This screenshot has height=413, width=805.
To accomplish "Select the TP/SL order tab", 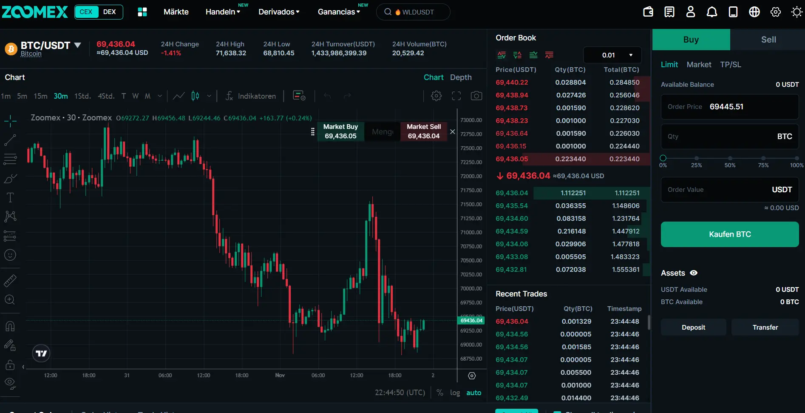I will (730, 65).
